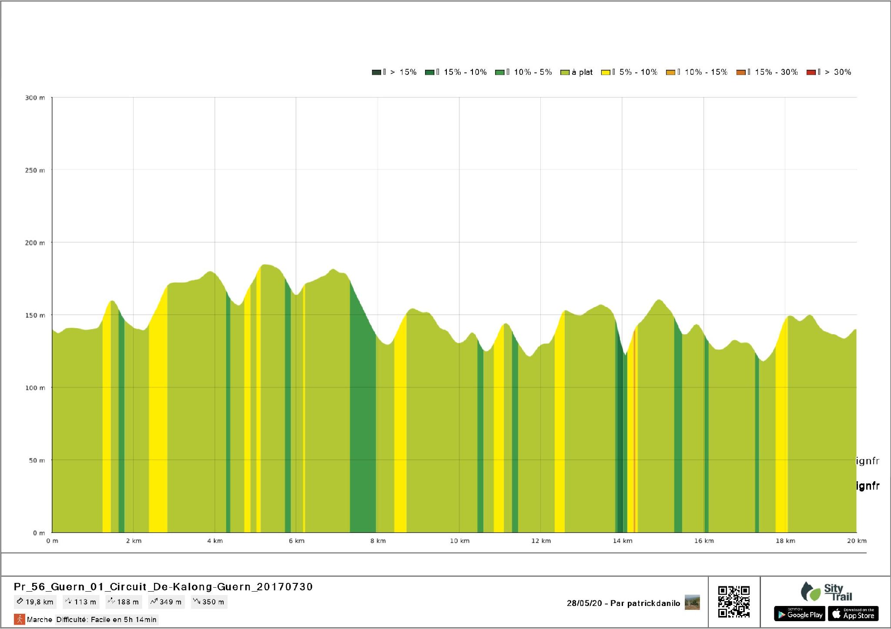The image size is (891, 629).
Task: Click the yellow '5% - 10%' legend swatch
Action: (x=606, y=72)
